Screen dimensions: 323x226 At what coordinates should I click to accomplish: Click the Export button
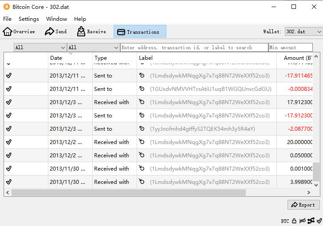(303, 205)
